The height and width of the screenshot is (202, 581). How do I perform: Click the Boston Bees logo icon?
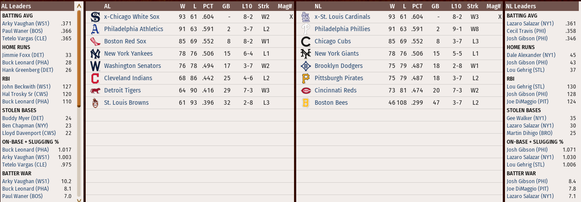[x=306, y=103]
